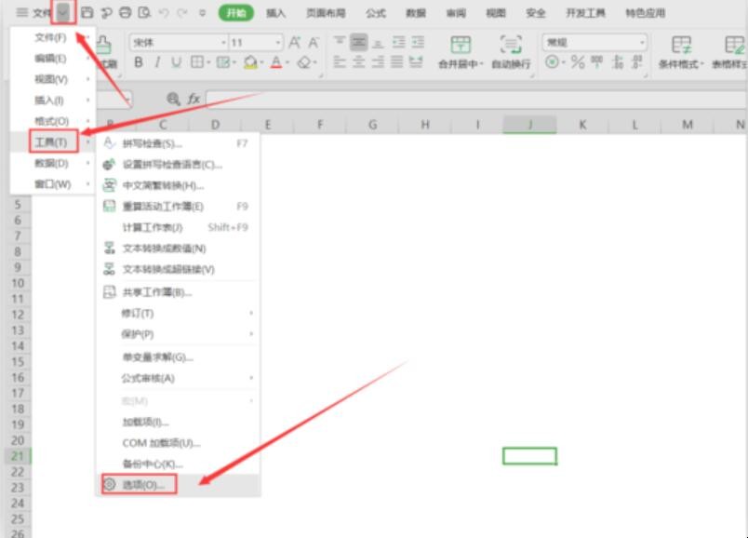Image resolution: width=748 pixels, height=538 pixels.
Task: Open the font size dropdown
Action: (278, 43)
